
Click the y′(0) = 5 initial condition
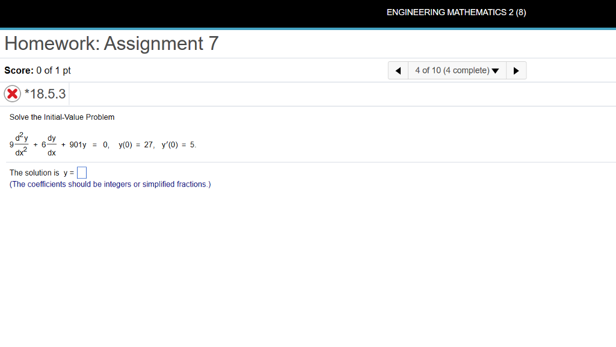(x=178, y=145)
